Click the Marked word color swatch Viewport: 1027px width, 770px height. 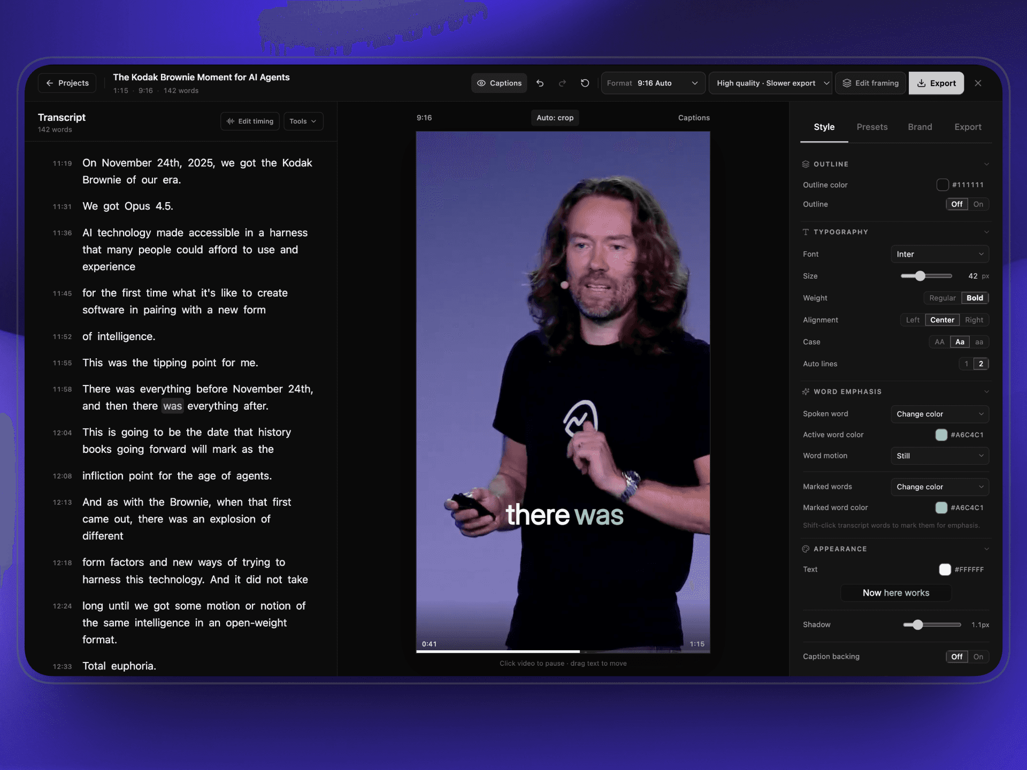(x=941, y=508)
